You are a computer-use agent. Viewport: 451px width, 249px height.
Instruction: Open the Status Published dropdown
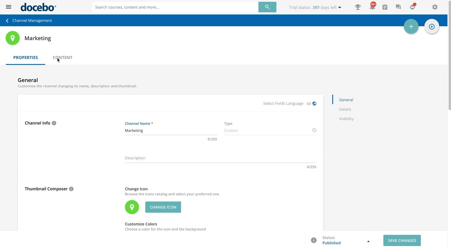[346, 240]
